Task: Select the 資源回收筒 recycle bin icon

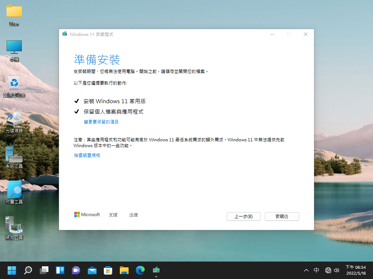Action: tap(14, 86)
